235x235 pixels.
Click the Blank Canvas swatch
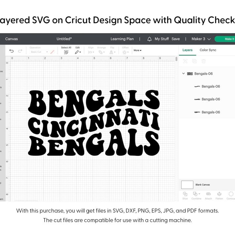(x=187, y=185)
